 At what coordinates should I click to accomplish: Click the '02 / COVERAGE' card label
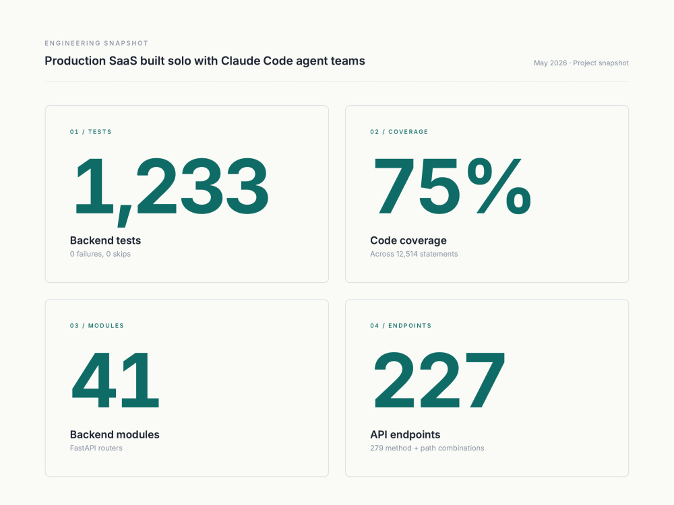(399, 132)
